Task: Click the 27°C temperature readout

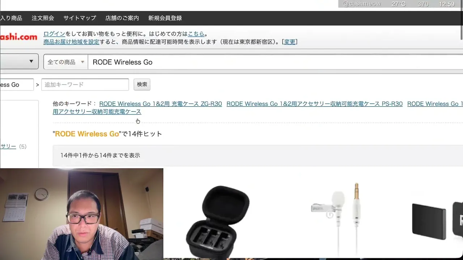Action: [x=399, y=4]
